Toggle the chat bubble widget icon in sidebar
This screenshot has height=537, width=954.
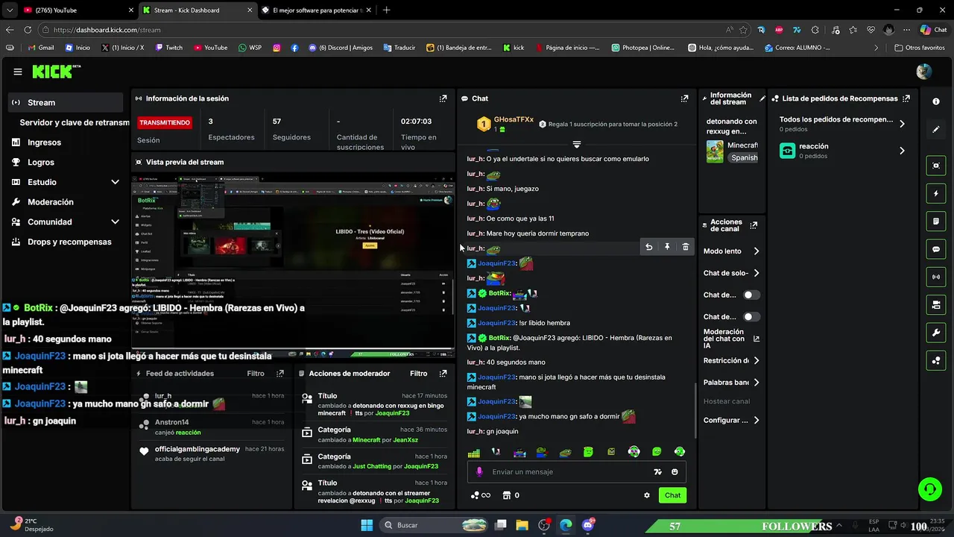coord(936,249)
